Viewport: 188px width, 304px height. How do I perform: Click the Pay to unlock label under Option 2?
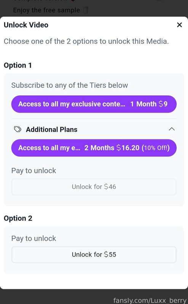[33, 239]
